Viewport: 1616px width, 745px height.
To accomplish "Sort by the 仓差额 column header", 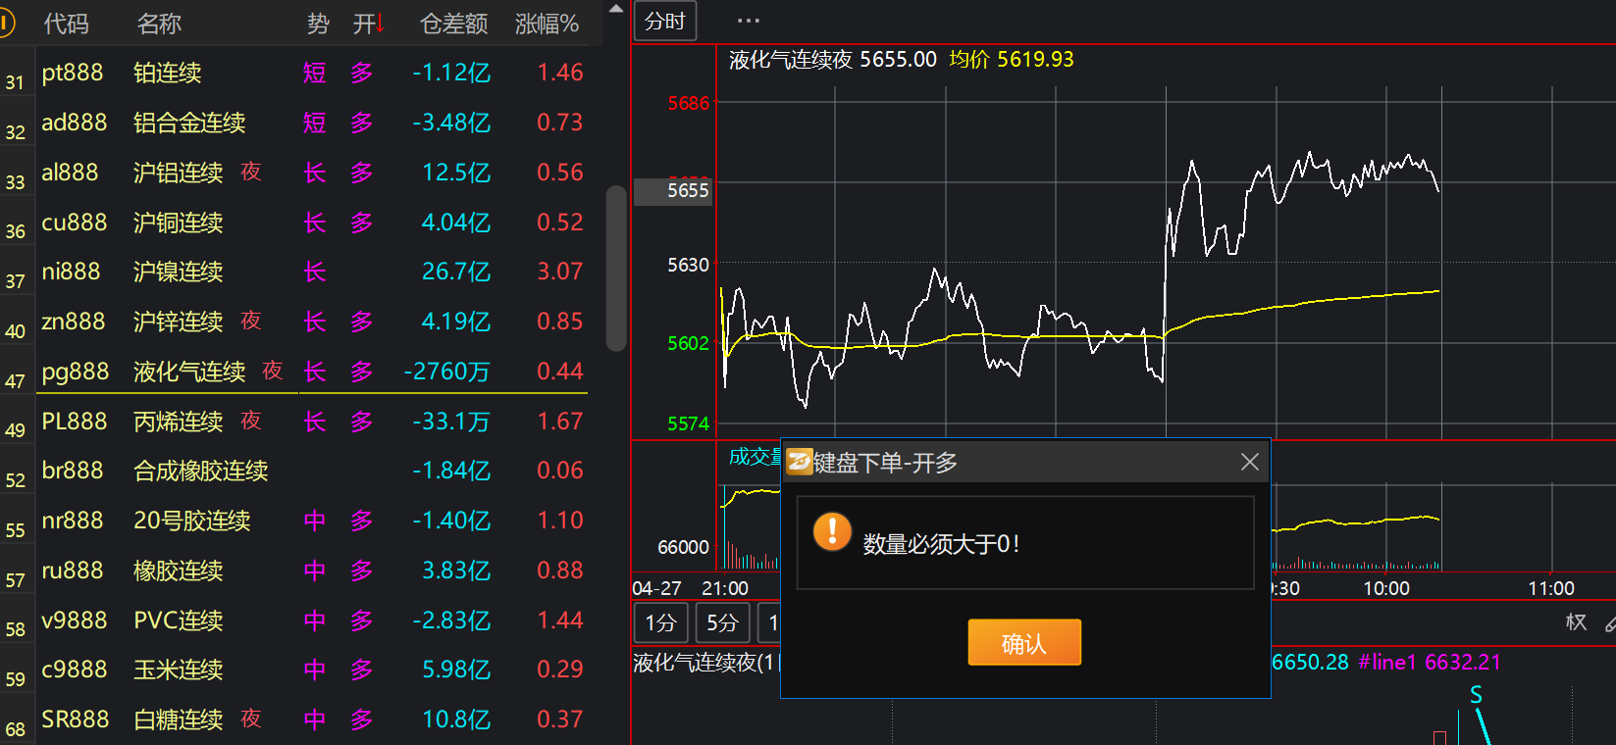I will point(453,24).
